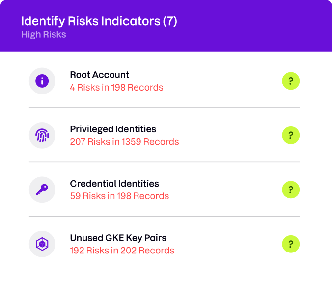Viewport: 332px width, 283px height.
Task: Open 207 Risks in 1359 Records
Action: coord(125,142)
